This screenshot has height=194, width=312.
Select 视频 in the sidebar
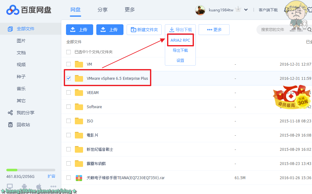click(x=21, y=65)
